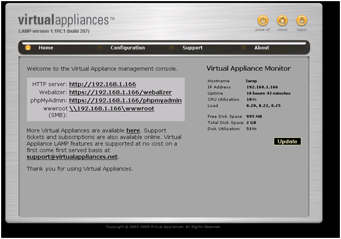341x239 pixels.
Task: Open the wwwroot SMB share link
Action: click(111, 108)
